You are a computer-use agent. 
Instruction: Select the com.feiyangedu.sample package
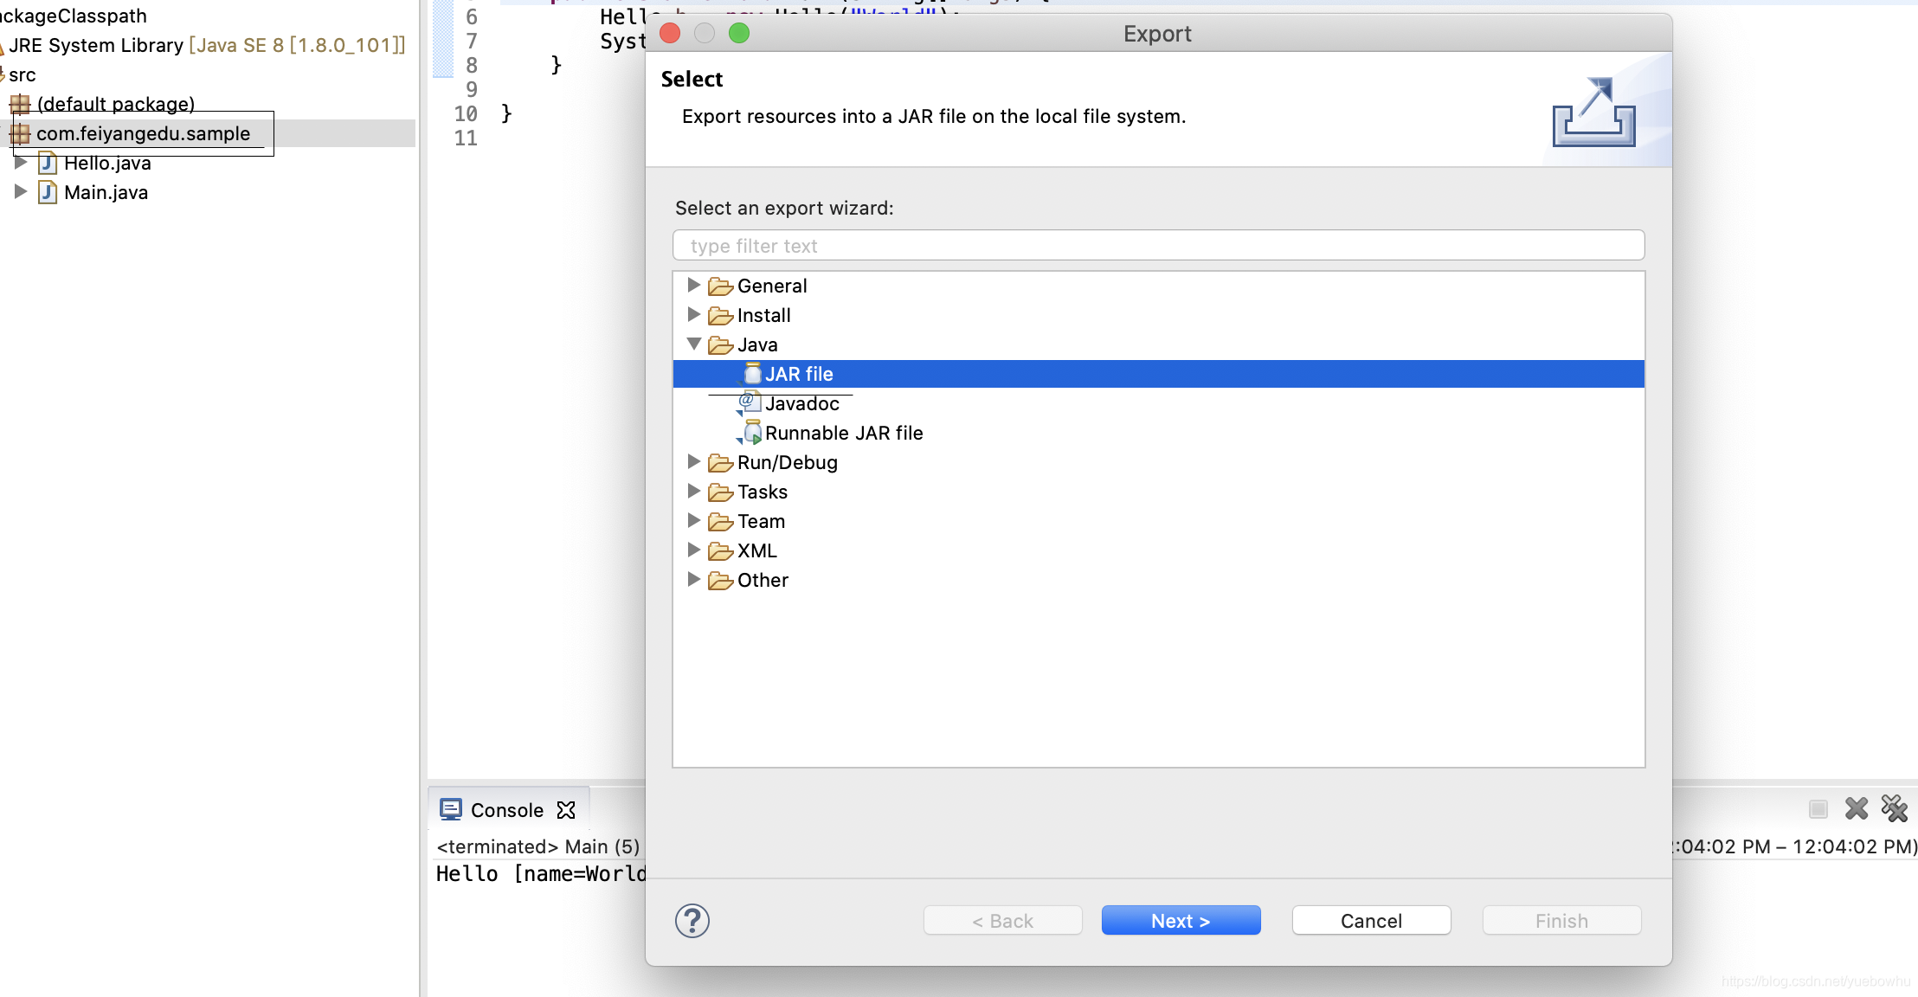(x=143, y=133)
